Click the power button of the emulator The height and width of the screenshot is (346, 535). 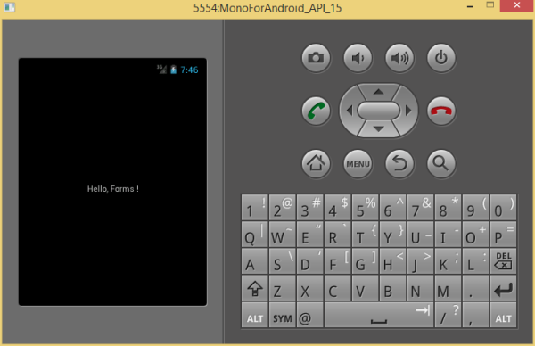441,58
